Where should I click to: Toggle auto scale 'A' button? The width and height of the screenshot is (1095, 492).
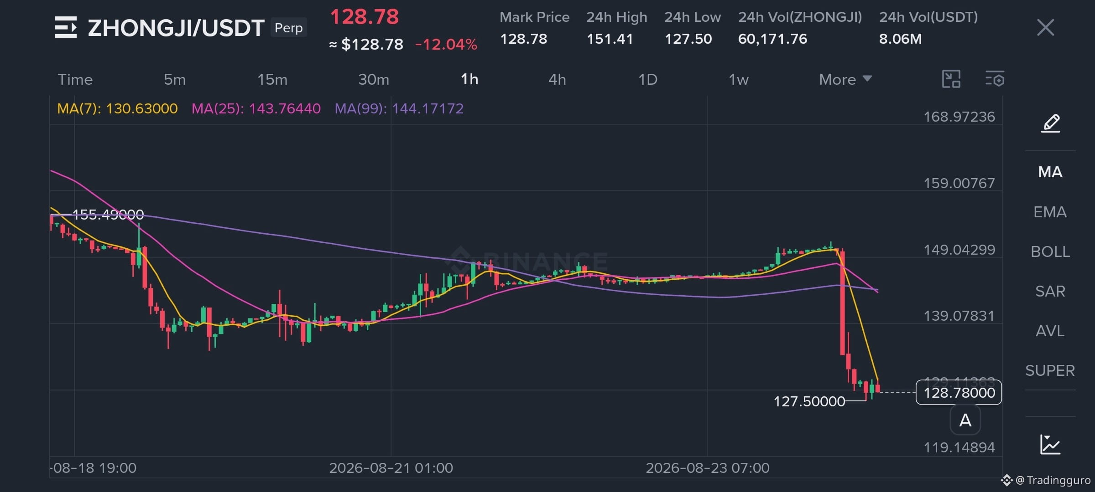pyautogui.click(x=965, y=420)
